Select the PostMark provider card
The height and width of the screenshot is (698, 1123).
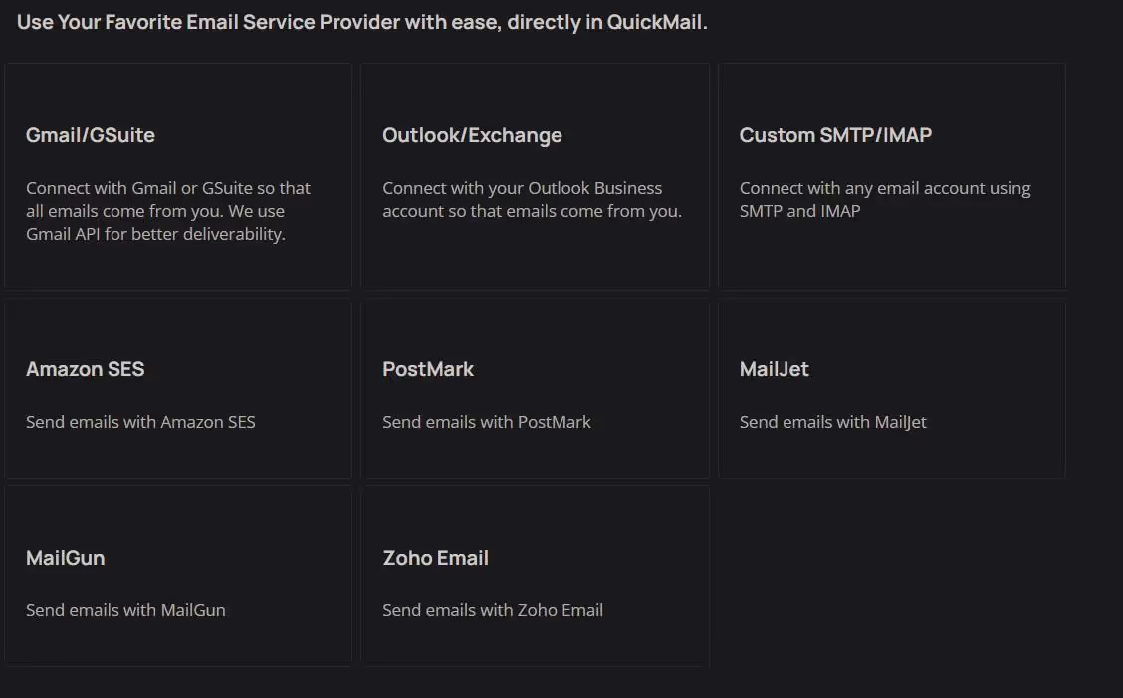[535, 388]
